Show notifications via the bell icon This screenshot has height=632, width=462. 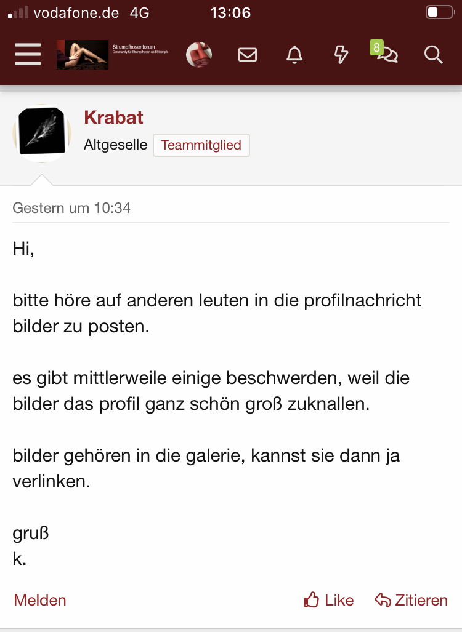click(294, 54)
